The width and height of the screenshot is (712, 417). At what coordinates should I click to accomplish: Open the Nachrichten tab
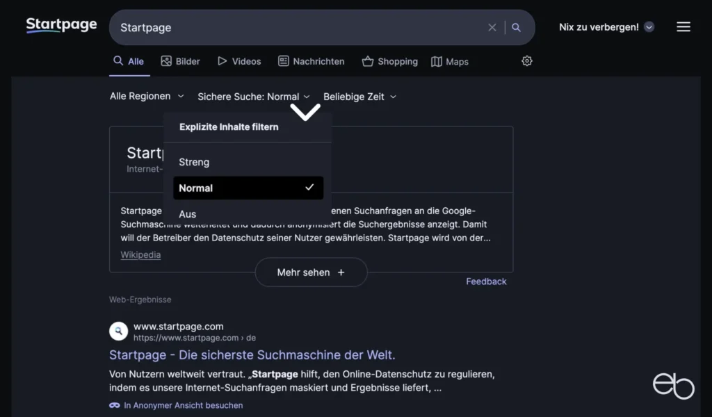coord(311,61)
